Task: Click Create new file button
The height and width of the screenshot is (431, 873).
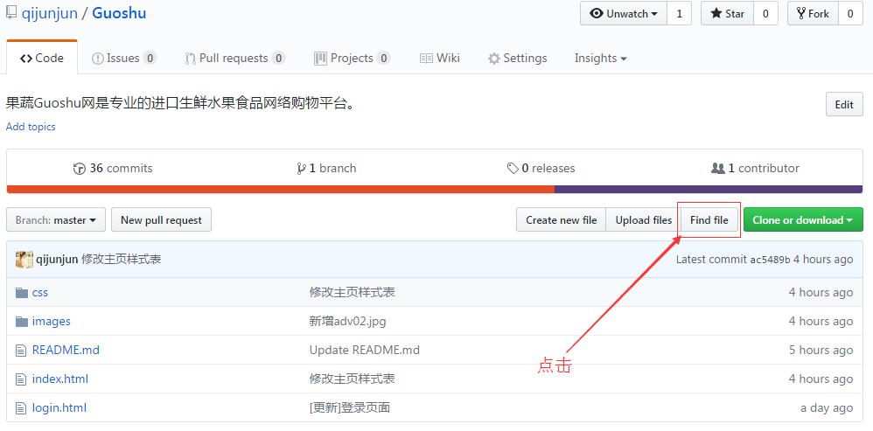Action: (562, 219)
